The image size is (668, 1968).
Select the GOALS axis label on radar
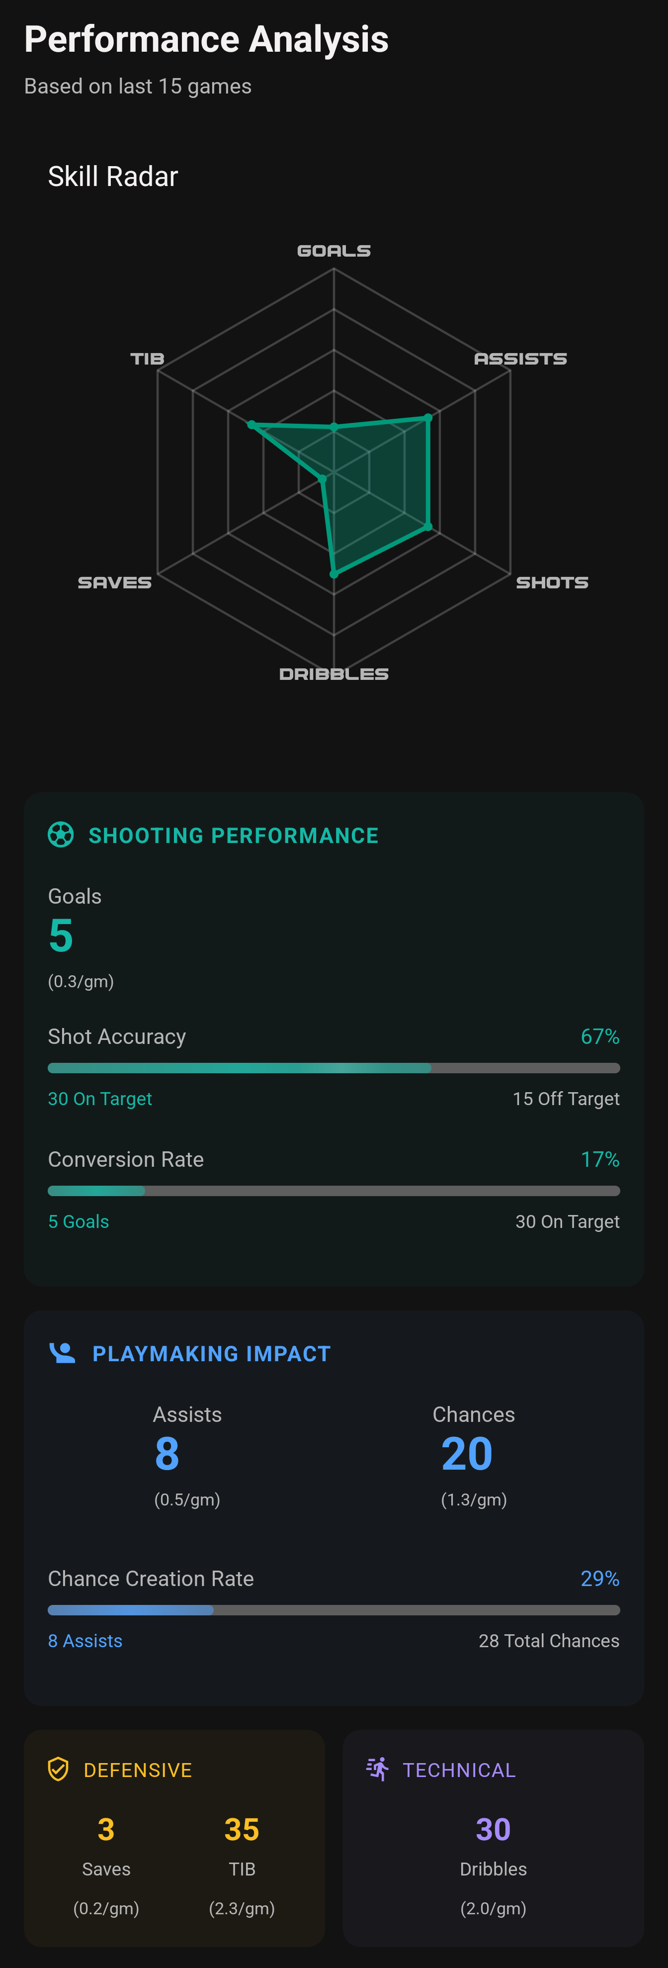pyautogui.click(x=334, y=251)
